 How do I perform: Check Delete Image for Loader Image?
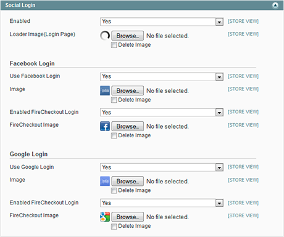114,45
